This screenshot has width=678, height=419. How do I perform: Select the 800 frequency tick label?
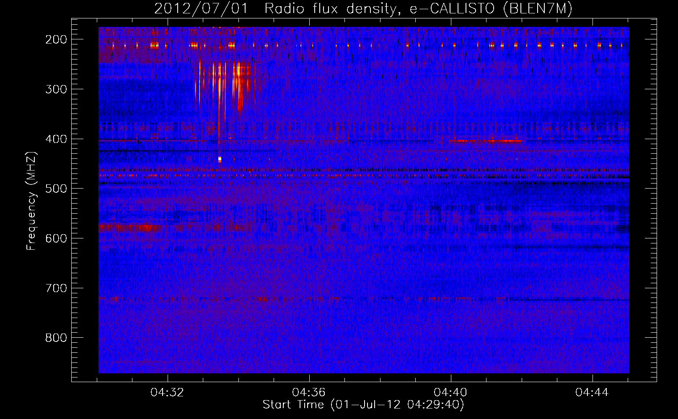[x=56, y=338]
